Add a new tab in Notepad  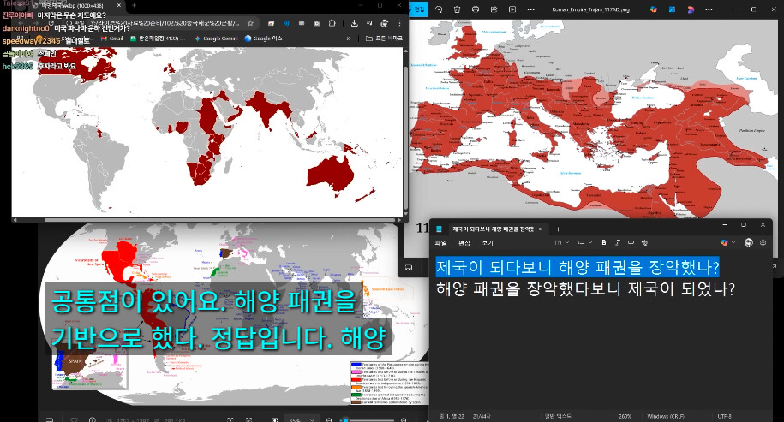pyautogui.click(x=558, y=229)
